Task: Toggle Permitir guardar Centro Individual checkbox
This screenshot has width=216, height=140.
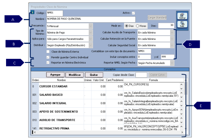Action: pos(48,57)
